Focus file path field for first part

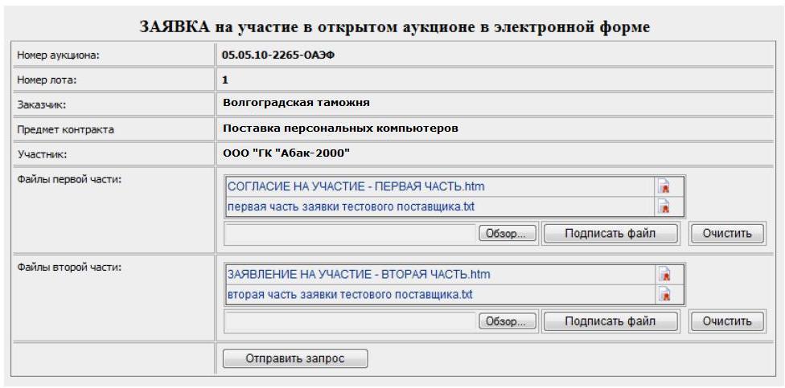tap(351, 234)
